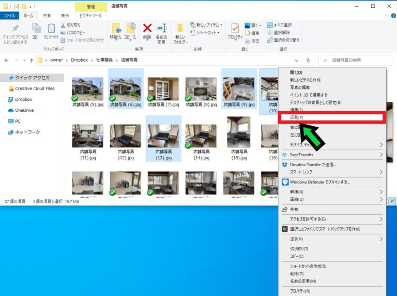Create a New Folder from the ribbon

pyautogui.click(x=180, y=34)
